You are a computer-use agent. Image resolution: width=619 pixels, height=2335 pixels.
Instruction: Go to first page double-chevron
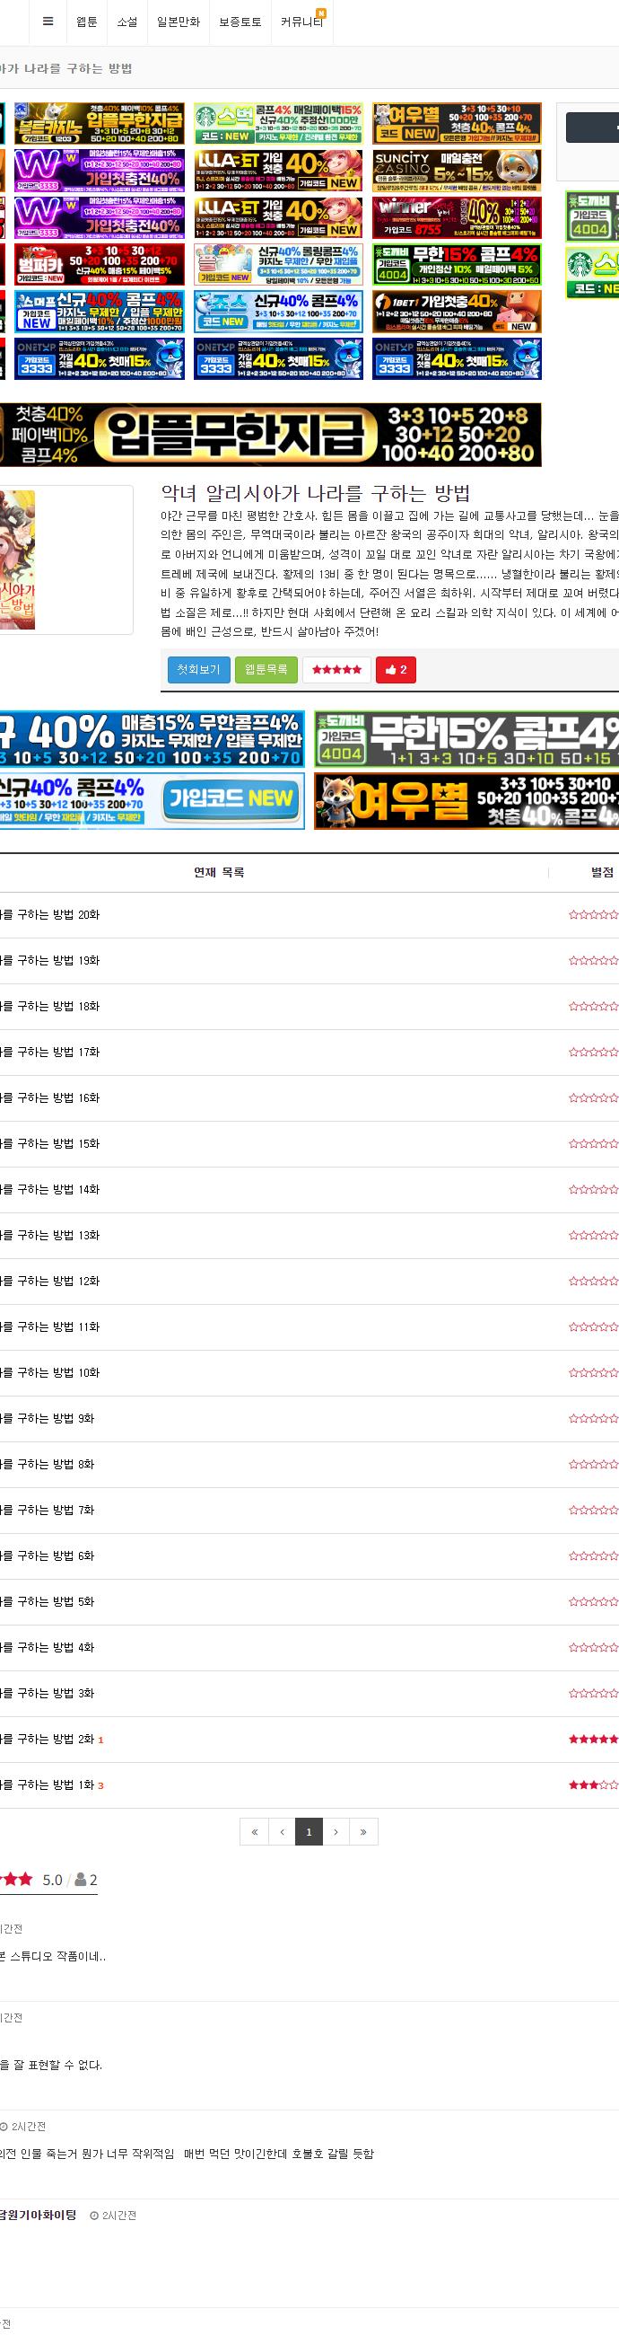coord(254,1831)
